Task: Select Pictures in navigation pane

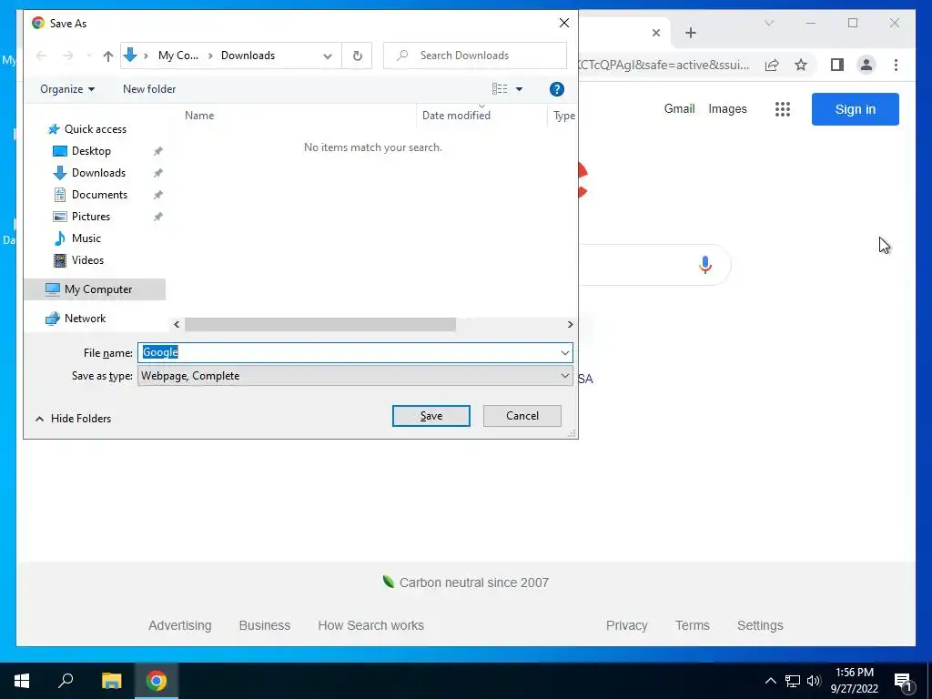Action: point(90,217)
